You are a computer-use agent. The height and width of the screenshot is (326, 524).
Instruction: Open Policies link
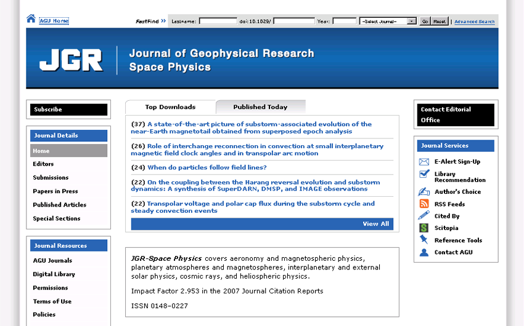[44, 315]
